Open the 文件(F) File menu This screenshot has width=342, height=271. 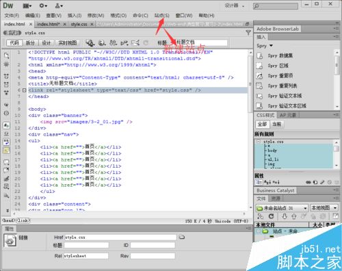click(12, 16)
